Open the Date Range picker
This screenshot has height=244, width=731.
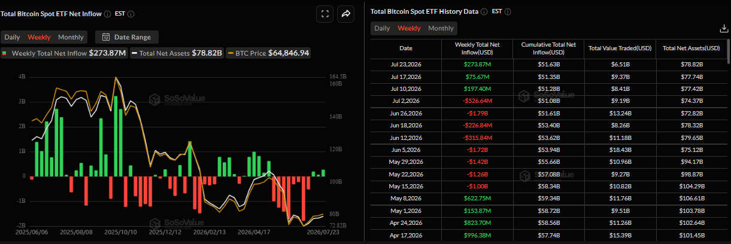pos(127,37)
